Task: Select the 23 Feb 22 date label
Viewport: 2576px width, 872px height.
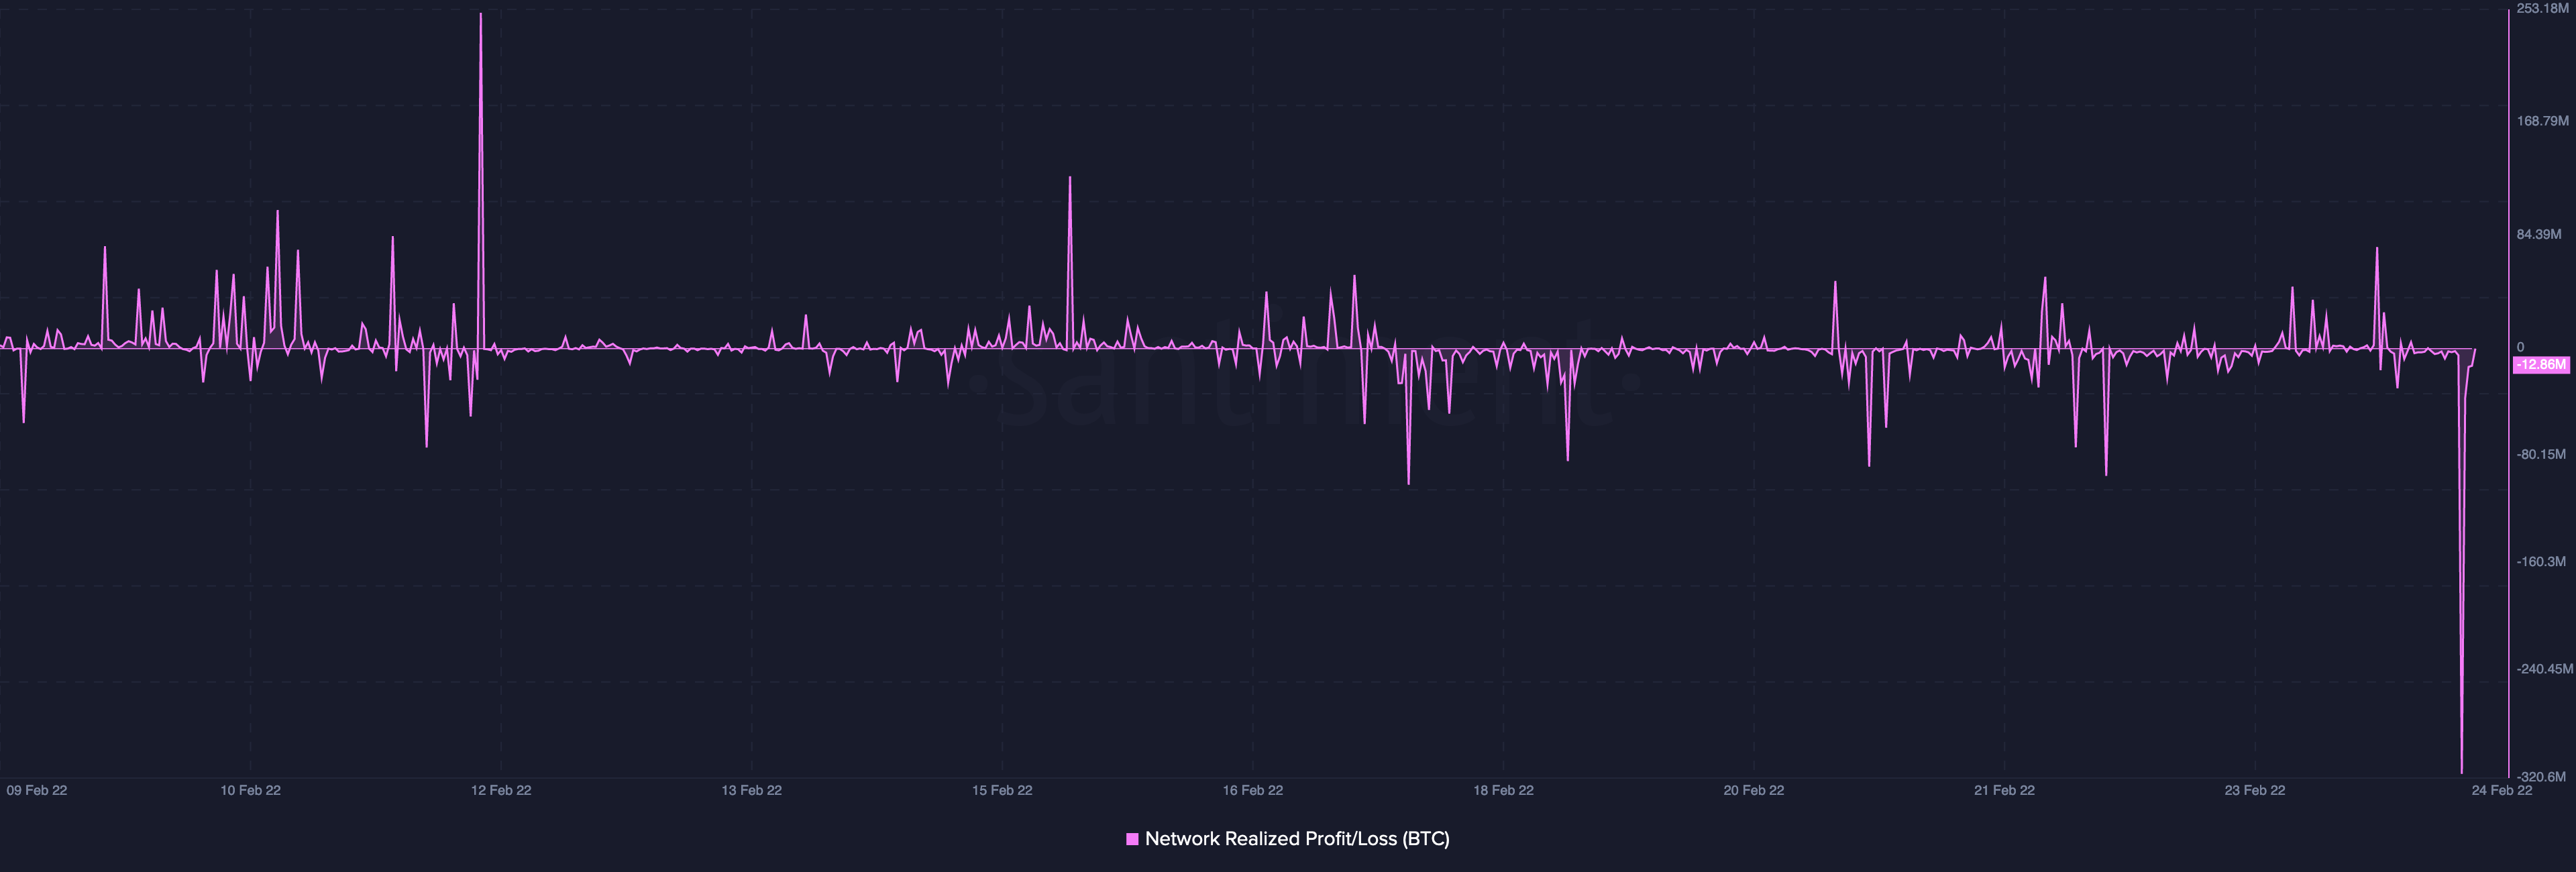Action: [x=2254, y=790]
